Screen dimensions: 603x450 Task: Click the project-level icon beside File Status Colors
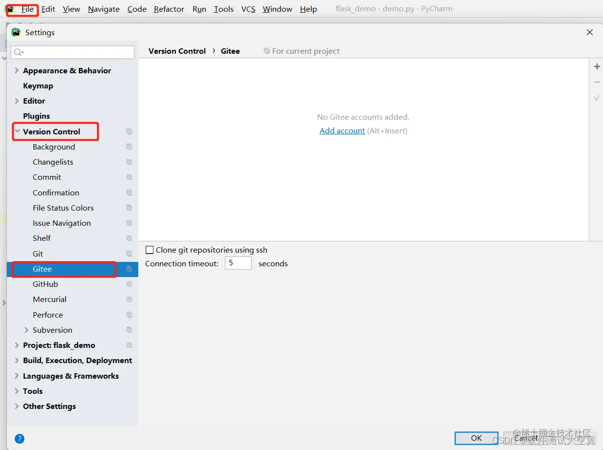[x=129, y=208]
